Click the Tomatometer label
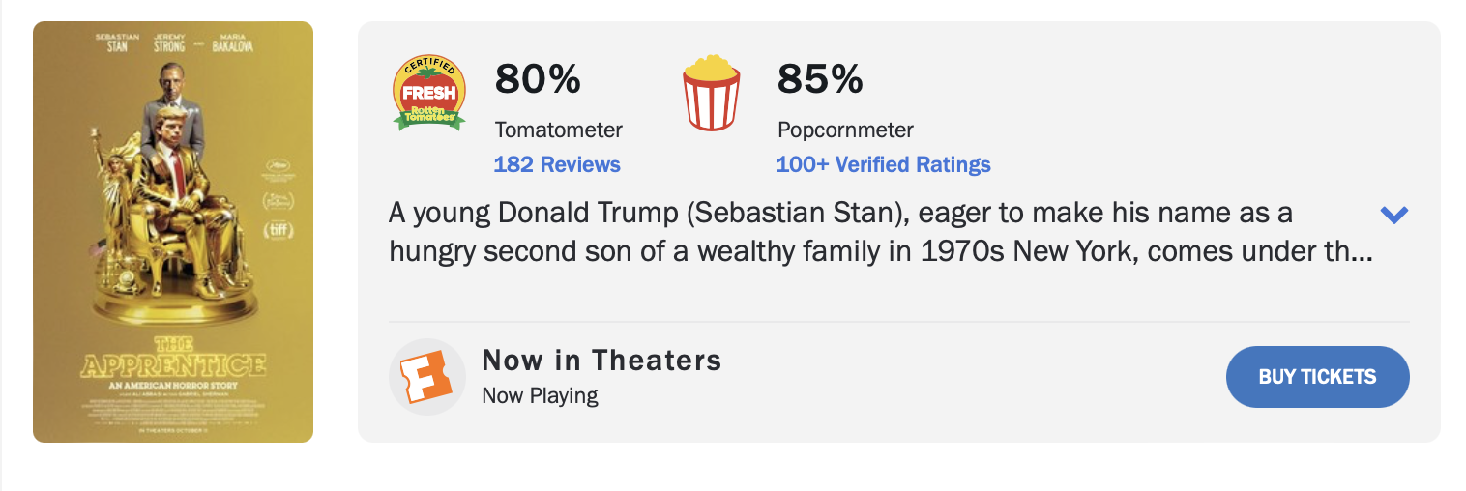The width and height of the screenshot is (1466, 491). (x=559, y=130)
